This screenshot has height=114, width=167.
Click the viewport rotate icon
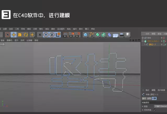[136, 40]
